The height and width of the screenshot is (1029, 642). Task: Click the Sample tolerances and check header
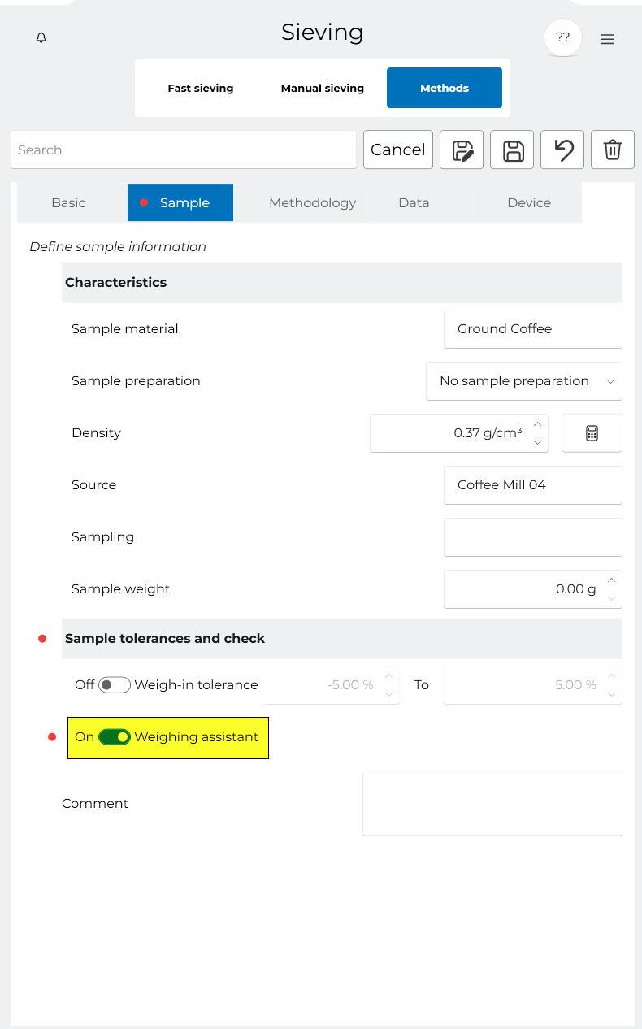(342, 639)
